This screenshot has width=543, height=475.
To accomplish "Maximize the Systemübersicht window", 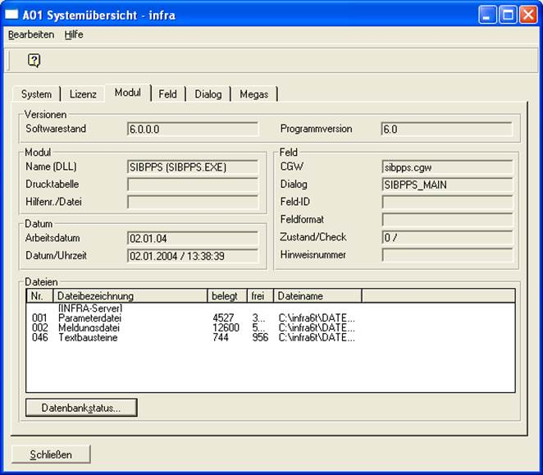I will click(509, 15).
